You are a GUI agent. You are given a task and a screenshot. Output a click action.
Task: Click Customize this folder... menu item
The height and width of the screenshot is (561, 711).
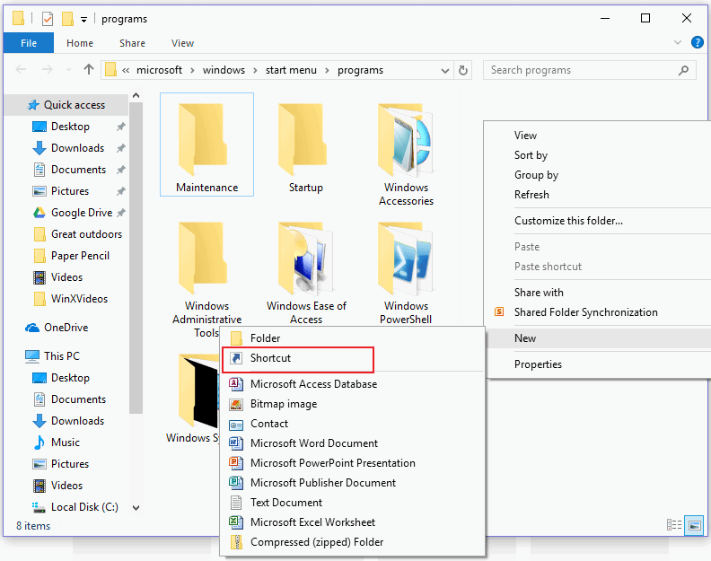pyautogui.click(x=599, y=221)
